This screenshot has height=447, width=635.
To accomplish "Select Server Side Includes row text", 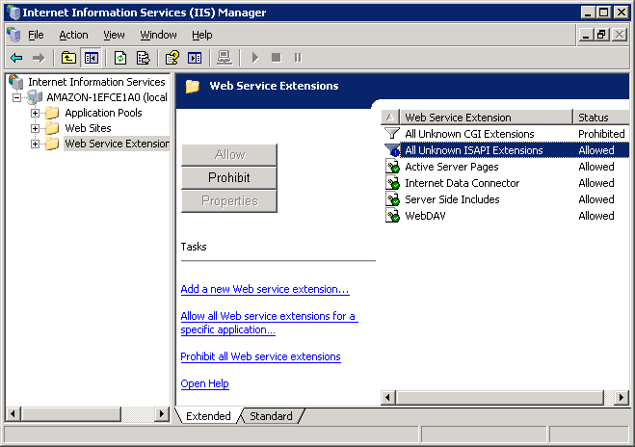I will pos(452,199).
